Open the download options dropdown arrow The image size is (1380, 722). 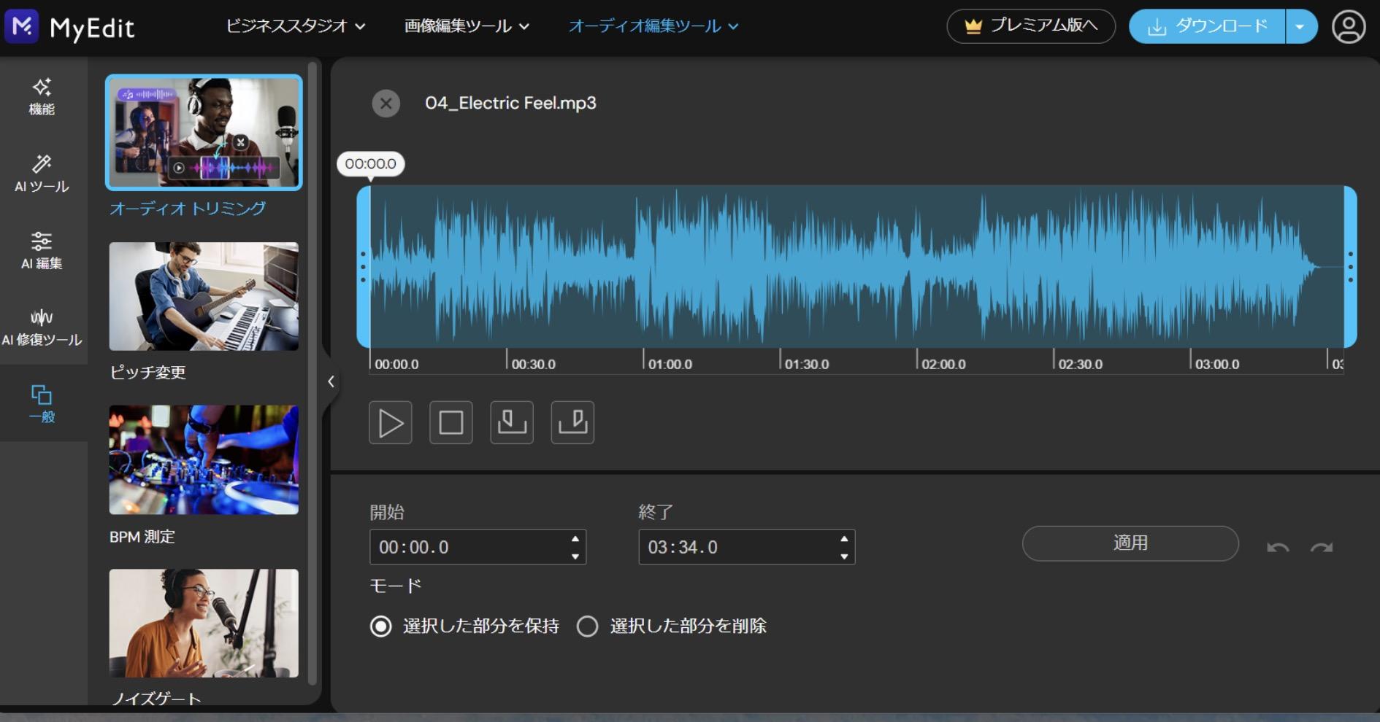[x=1300, y=27]
